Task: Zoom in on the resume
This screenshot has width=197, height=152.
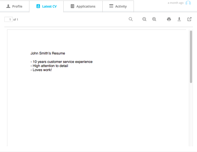Action: pyautogui.click(x=154, y=19)
